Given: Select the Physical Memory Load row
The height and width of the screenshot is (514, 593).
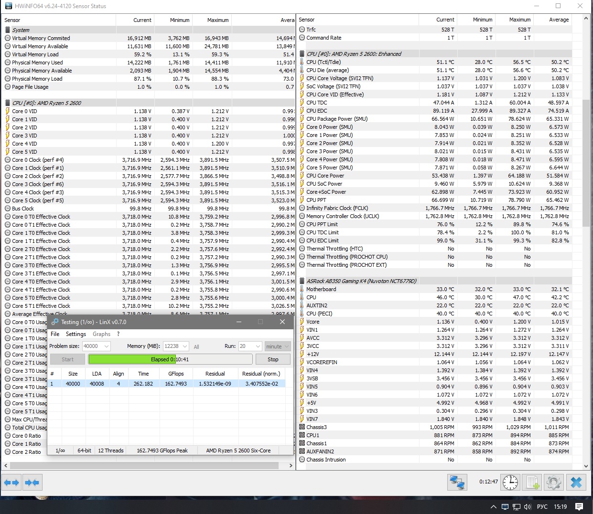Looking at the screenshot, I should (x=149, y=79).
